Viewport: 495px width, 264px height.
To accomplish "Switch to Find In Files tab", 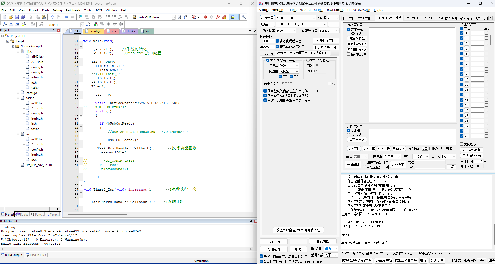I will pos(36,255).
